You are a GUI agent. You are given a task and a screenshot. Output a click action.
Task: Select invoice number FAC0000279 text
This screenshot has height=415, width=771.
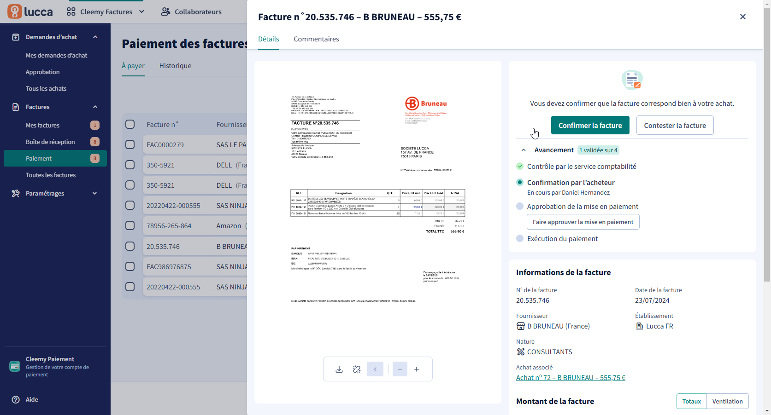click(x=165, y=145)
